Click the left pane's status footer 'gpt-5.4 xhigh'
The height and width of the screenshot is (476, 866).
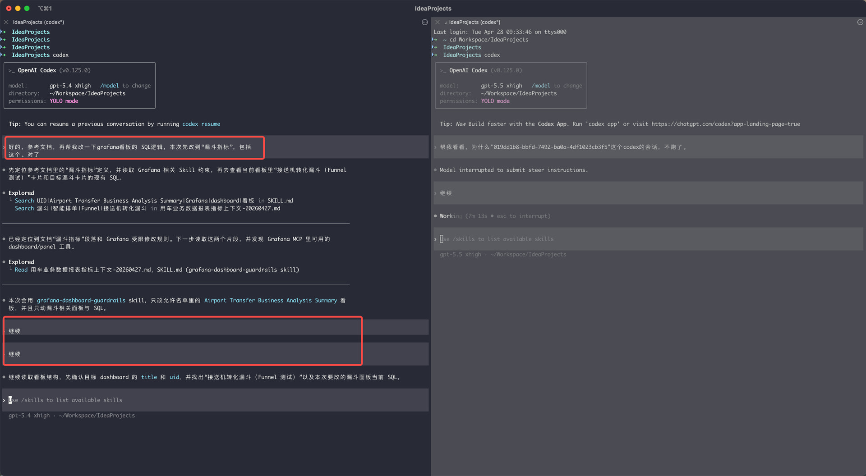(x=29, y=416)
